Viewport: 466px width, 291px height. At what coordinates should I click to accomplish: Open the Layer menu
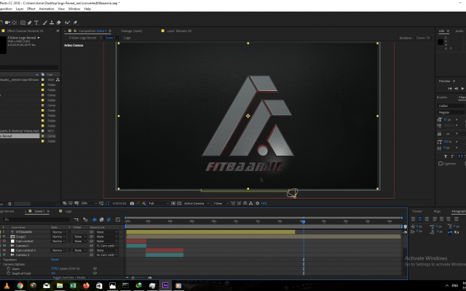tap(20, 9)
